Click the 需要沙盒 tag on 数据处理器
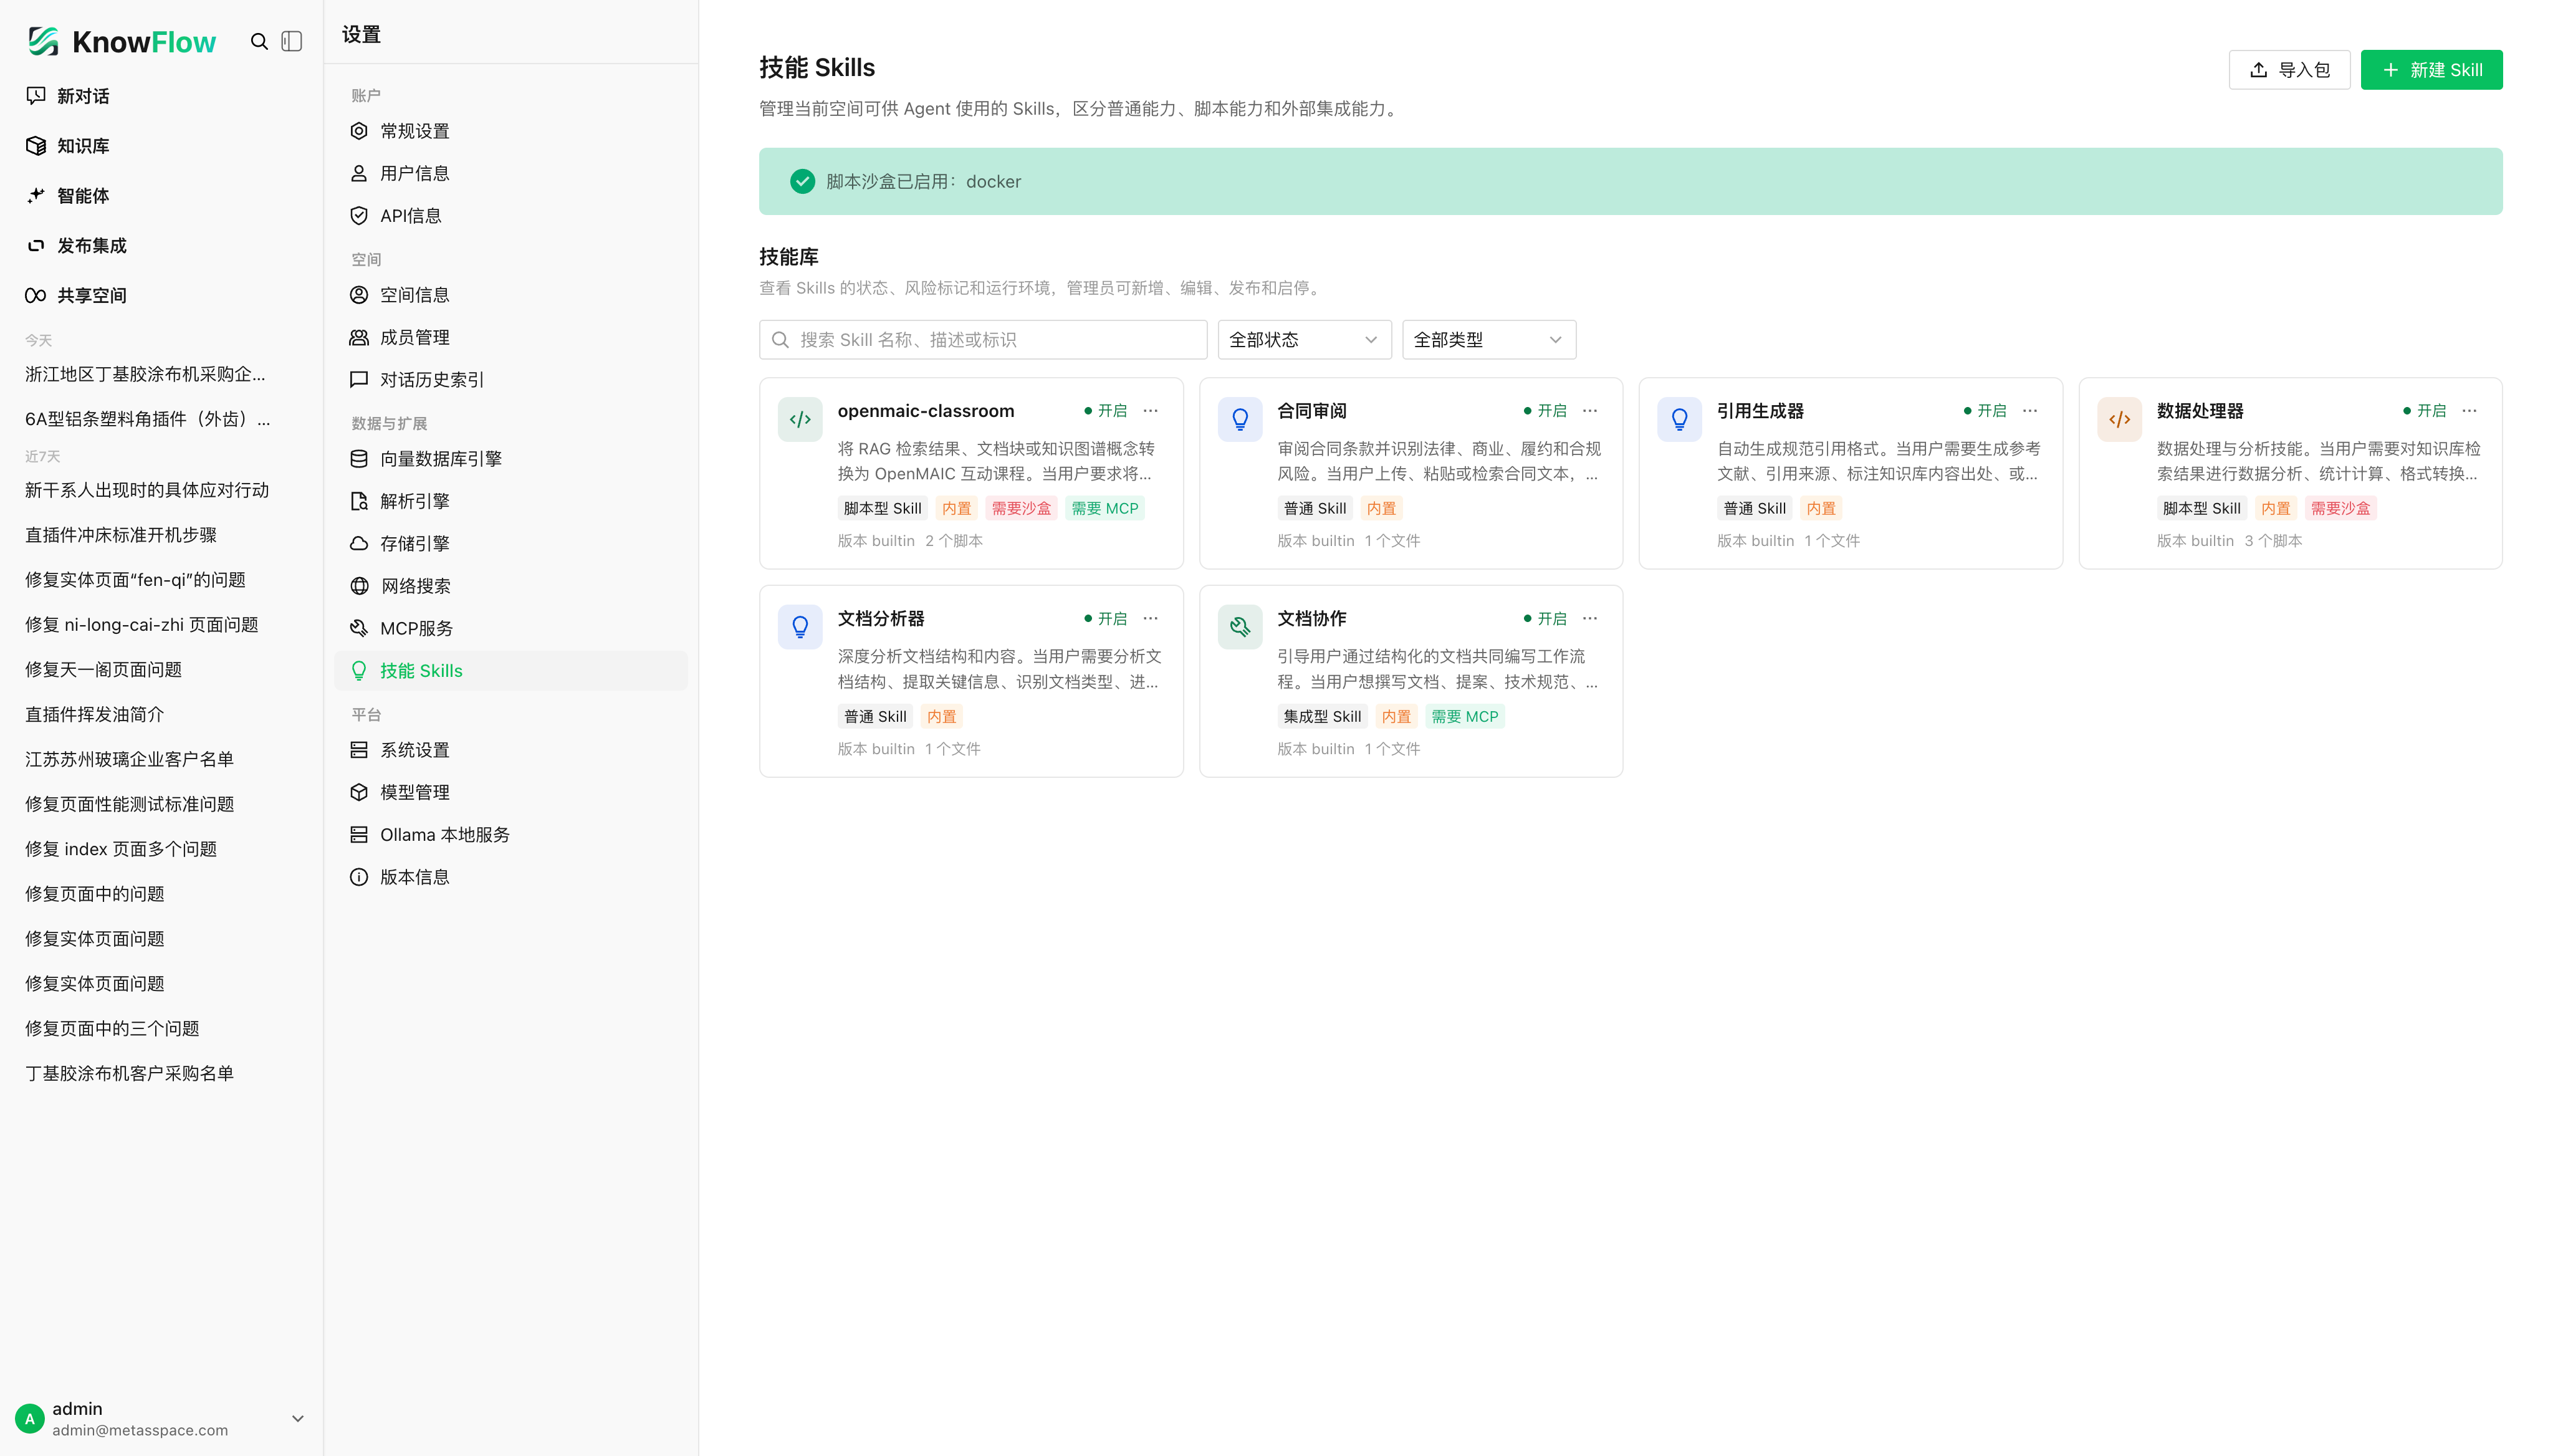 (x=2340, y=508)
